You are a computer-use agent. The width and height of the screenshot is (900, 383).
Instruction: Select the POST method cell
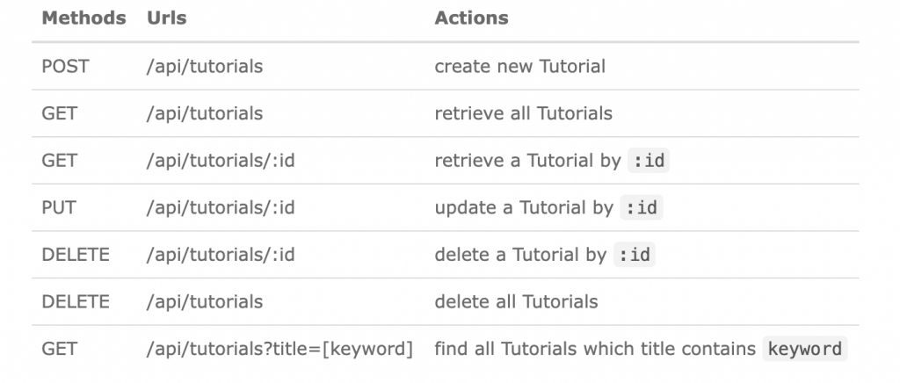[65, 67]
